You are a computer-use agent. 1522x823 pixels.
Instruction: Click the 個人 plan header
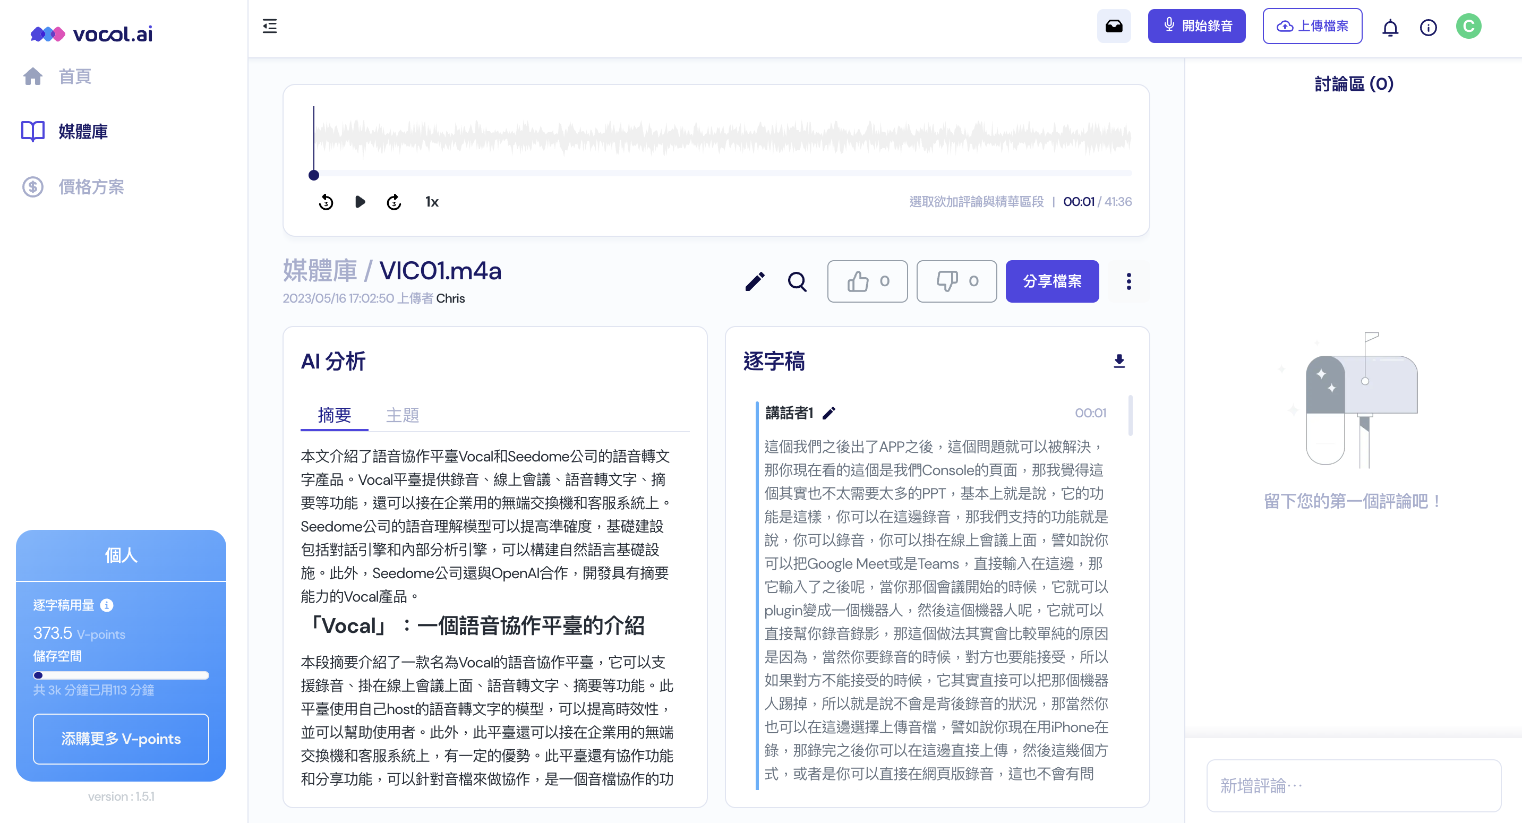coord(121,555)
